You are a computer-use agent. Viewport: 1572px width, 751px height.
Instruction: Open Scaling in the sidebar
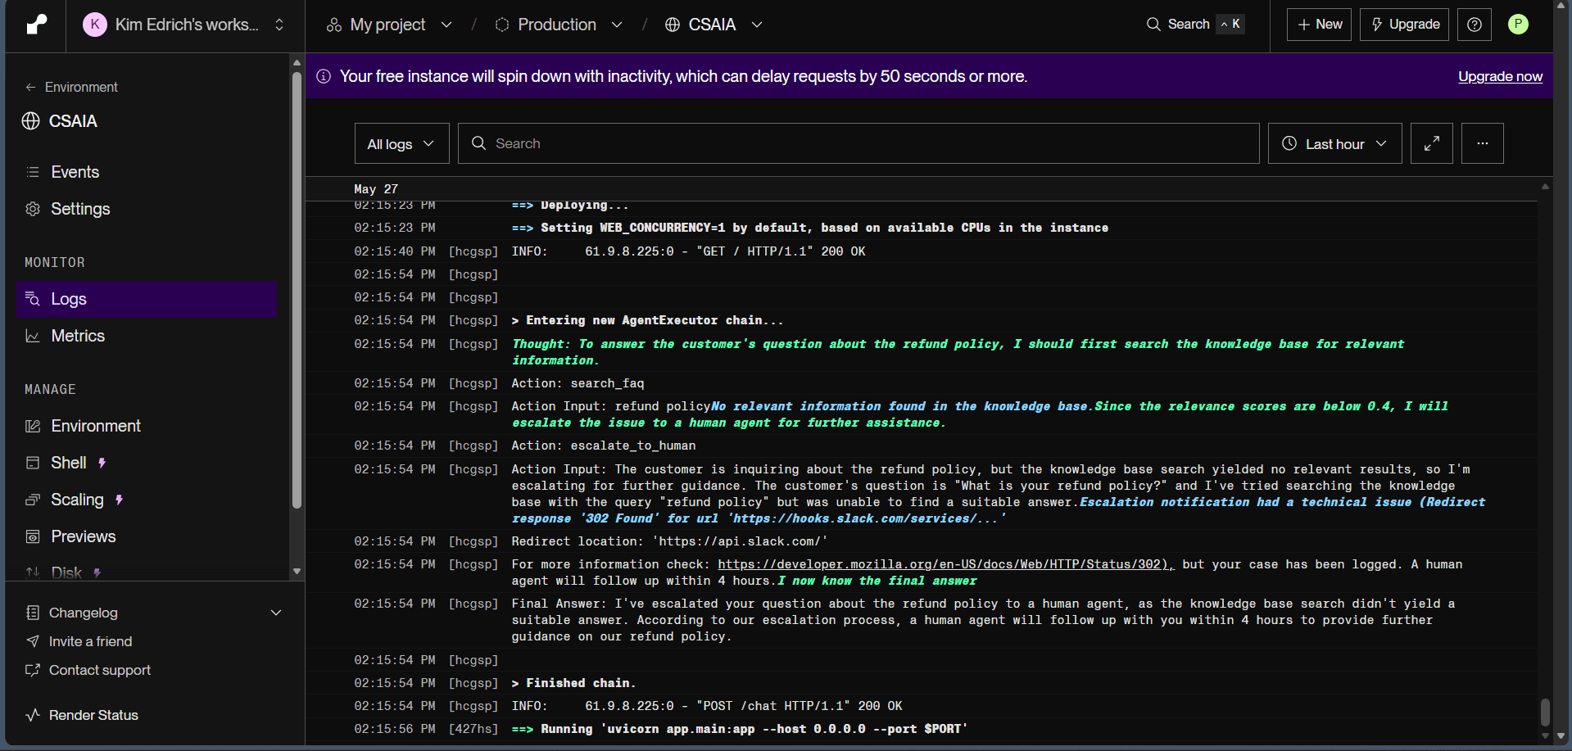coord(147,500)
